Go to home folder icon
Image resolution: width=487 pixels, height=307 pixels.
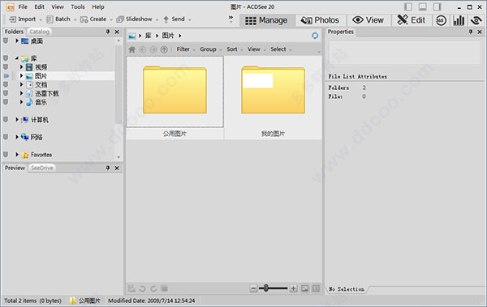132,49
